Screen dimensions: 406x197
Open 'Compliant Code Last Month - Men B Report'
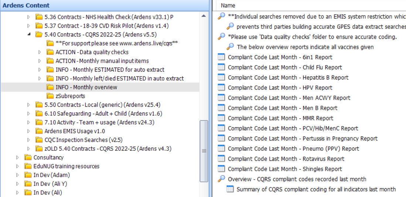[283, 108]
